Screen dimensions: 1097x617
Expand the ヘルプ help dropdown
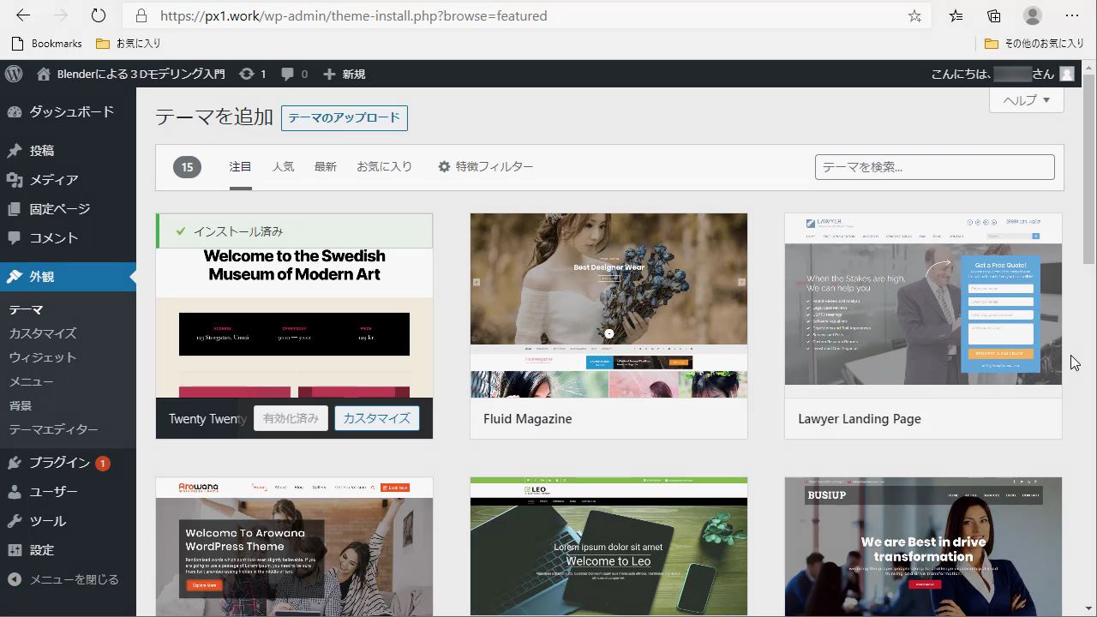tap(1026, 100)
